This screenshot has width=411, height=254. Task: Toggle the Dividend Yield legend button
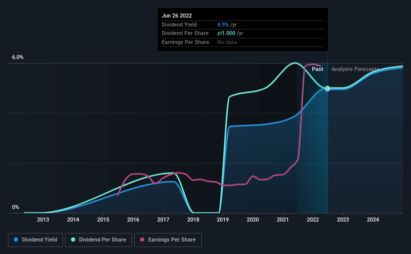click(x=36, y=240)
